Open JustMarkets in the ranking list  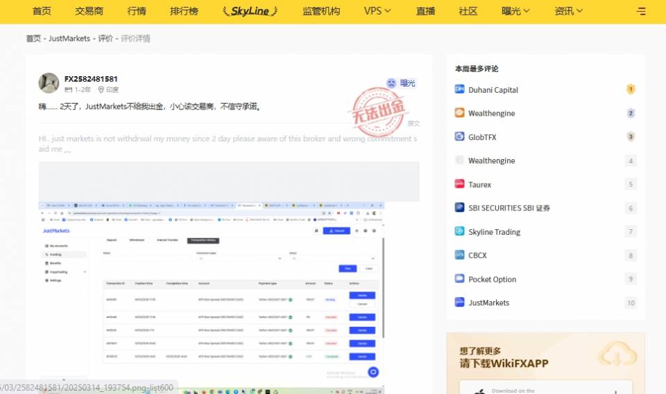tap(488, 303)
